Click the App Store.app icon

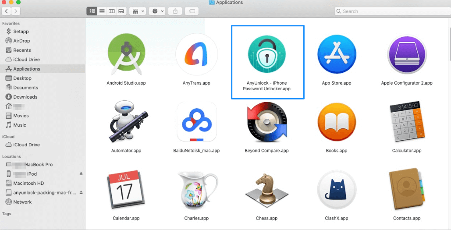337,54
